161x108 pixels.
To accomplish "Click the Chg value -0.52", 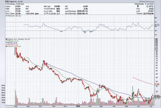I will point(151,9).
